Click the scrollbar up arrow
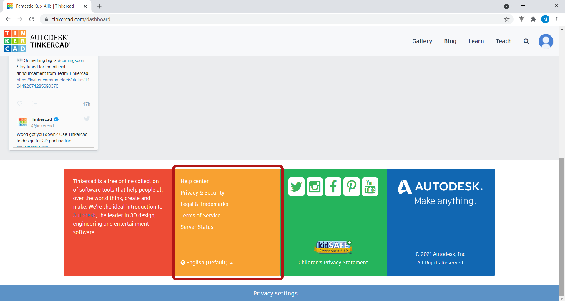Viewport: 565px width, 301px height. [562, 29]
